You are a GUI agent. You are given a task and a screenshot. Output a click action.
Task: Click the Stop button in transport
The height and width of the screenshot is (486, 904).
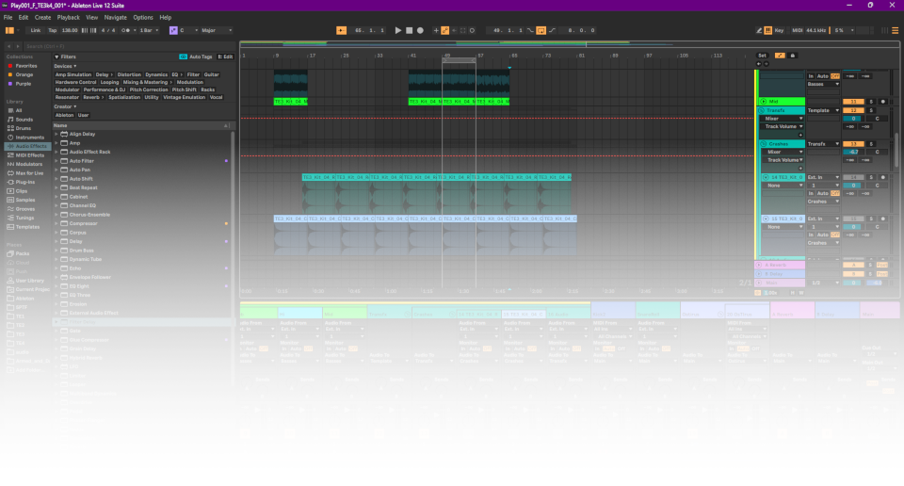pyautogui.click(x=411, y=30)
